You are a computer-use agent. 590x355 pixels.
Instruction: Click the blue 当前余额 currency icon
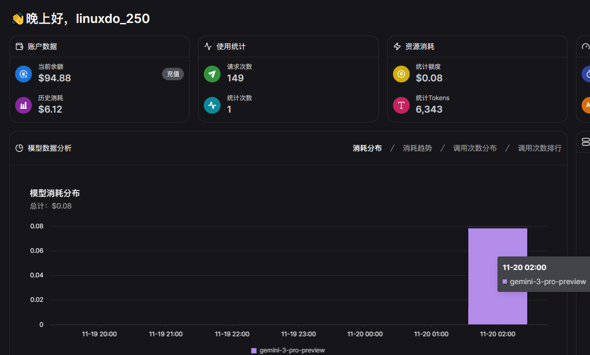point(24,74)
